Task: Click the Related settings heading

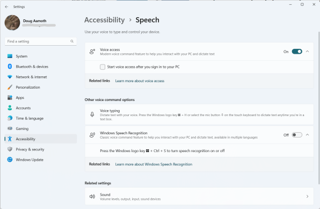Action: pyautogui.click(x=98, y=183)
